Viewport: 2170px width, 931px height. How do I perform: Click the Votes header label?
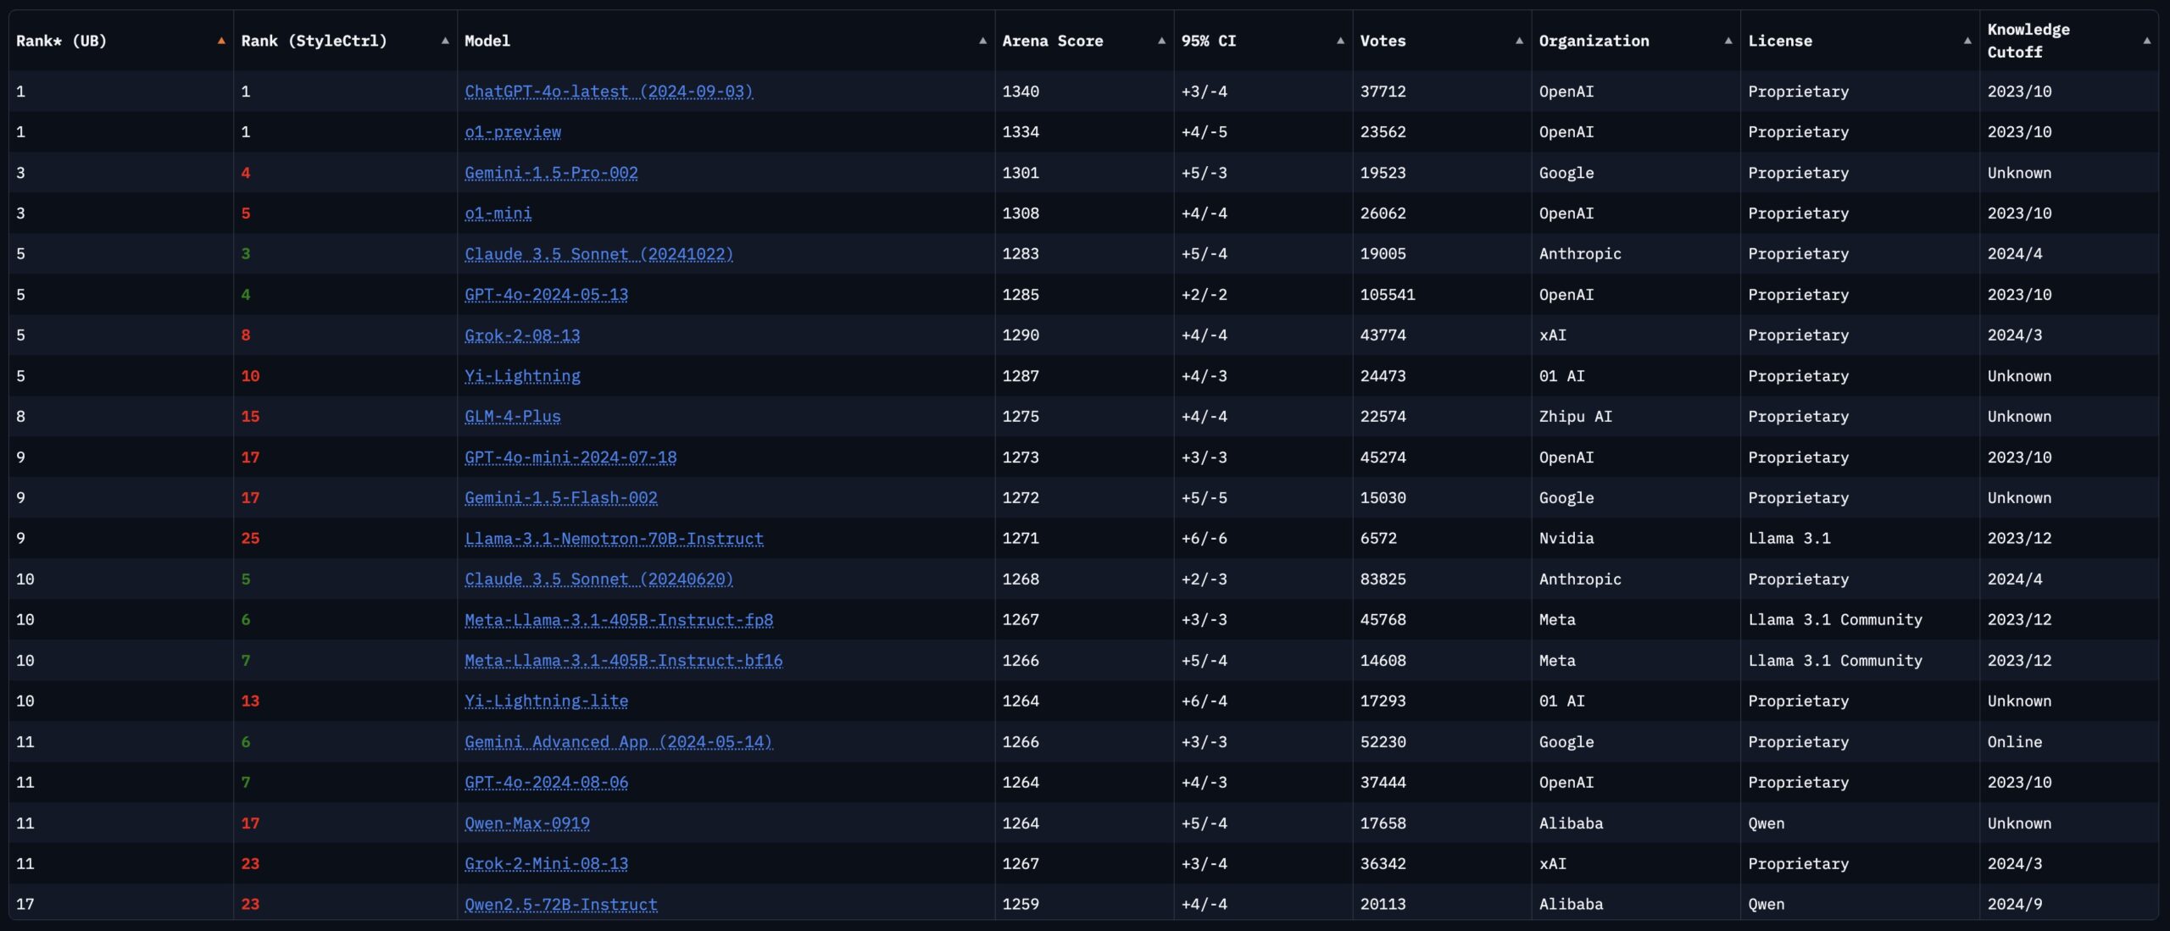(x=1383, y=41)
